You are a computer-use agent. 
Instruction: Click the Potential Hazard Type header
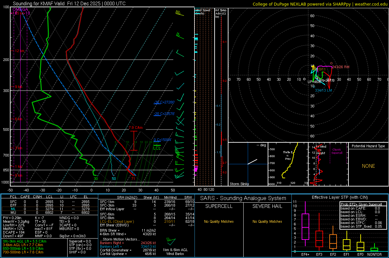coord(368,146)
